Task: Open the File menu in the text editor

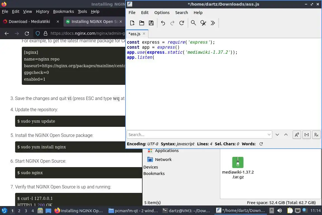Action: (132, 13)
